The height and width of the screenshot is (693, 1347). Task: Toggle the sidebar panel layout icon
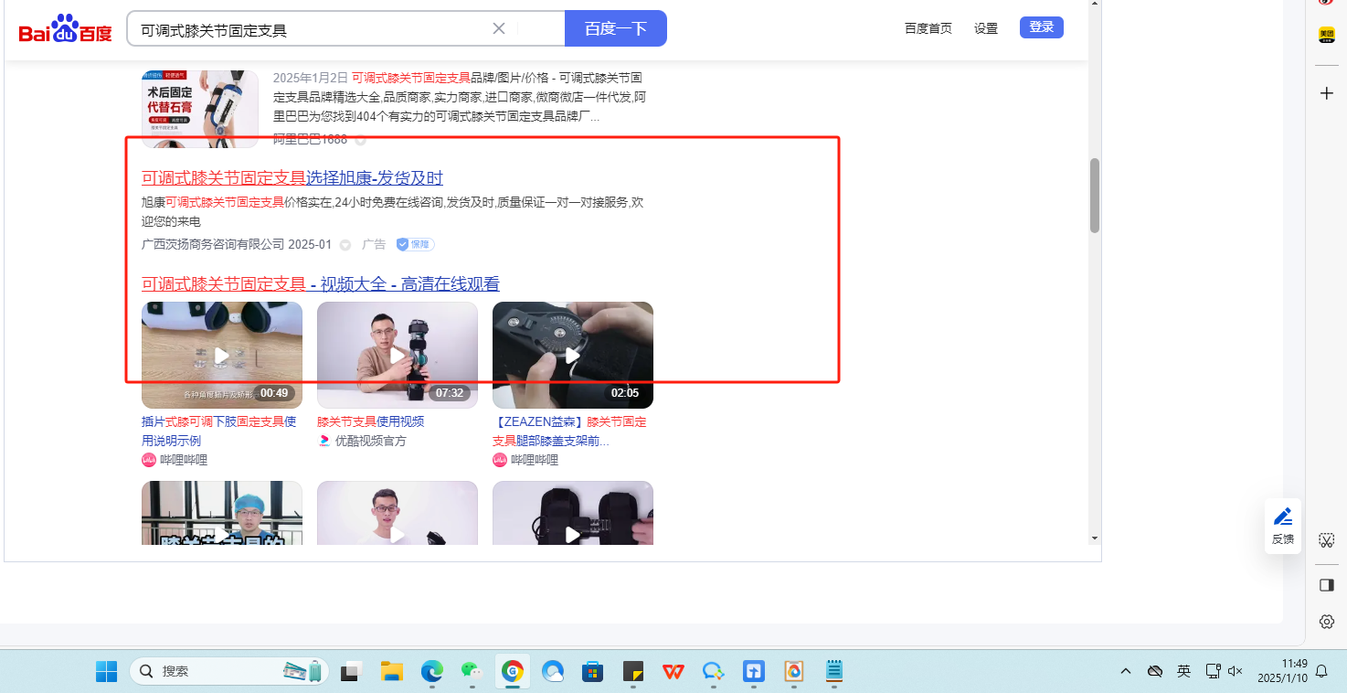1327,585
